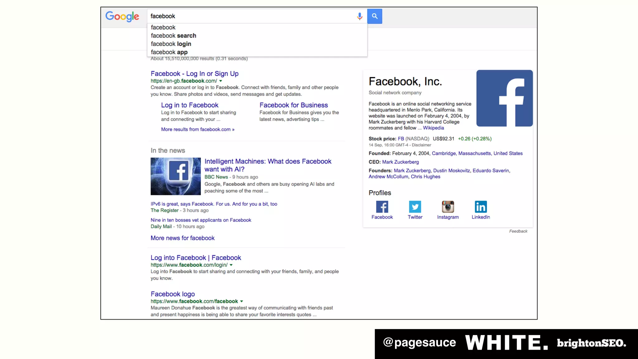
Task: Open 'Nine in ten bosses' Daily Mail article
Action: (201, 220)
